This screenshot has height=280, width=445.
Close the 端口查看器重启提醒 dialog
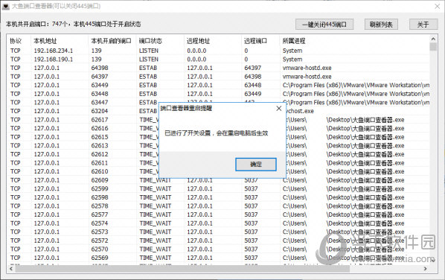(x=279, y=108)
